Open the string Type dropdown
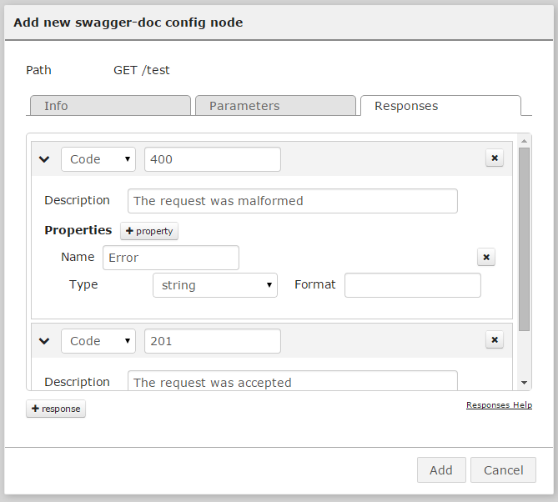This screenshot has height=502, width=558. [x=215, y=285]
